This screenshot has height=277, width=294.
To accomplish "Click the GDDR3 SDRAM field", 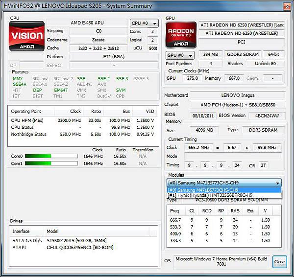I will pyautogui.click(x=243, y=54).
